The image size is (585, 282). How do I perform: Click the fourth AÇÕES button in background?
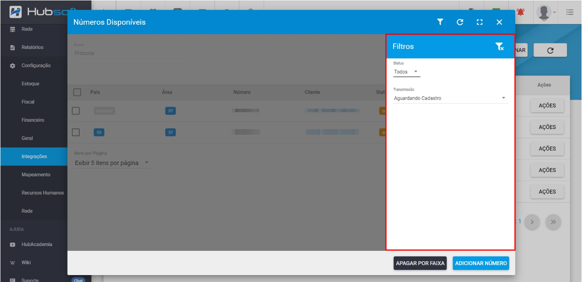547,170
